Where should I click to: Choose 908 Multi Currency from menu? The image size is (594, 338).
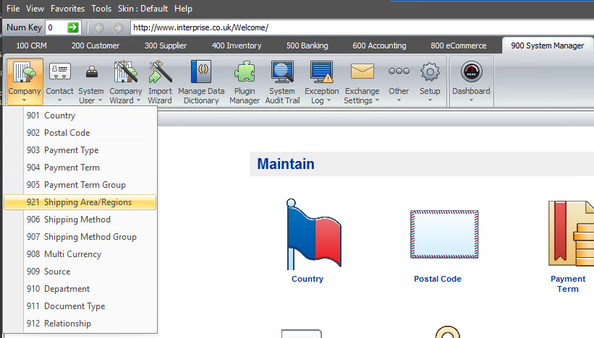tap(72, 254)
